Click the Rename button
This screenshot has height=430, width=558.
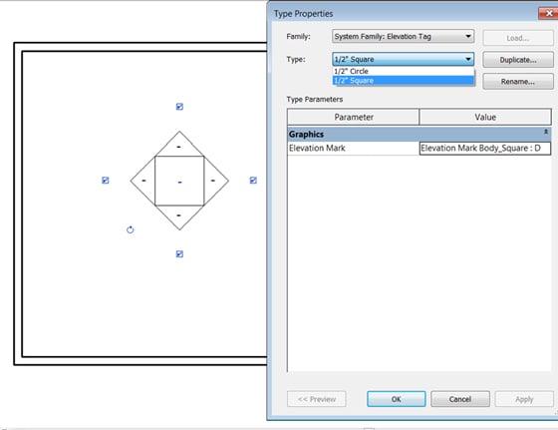518,82
